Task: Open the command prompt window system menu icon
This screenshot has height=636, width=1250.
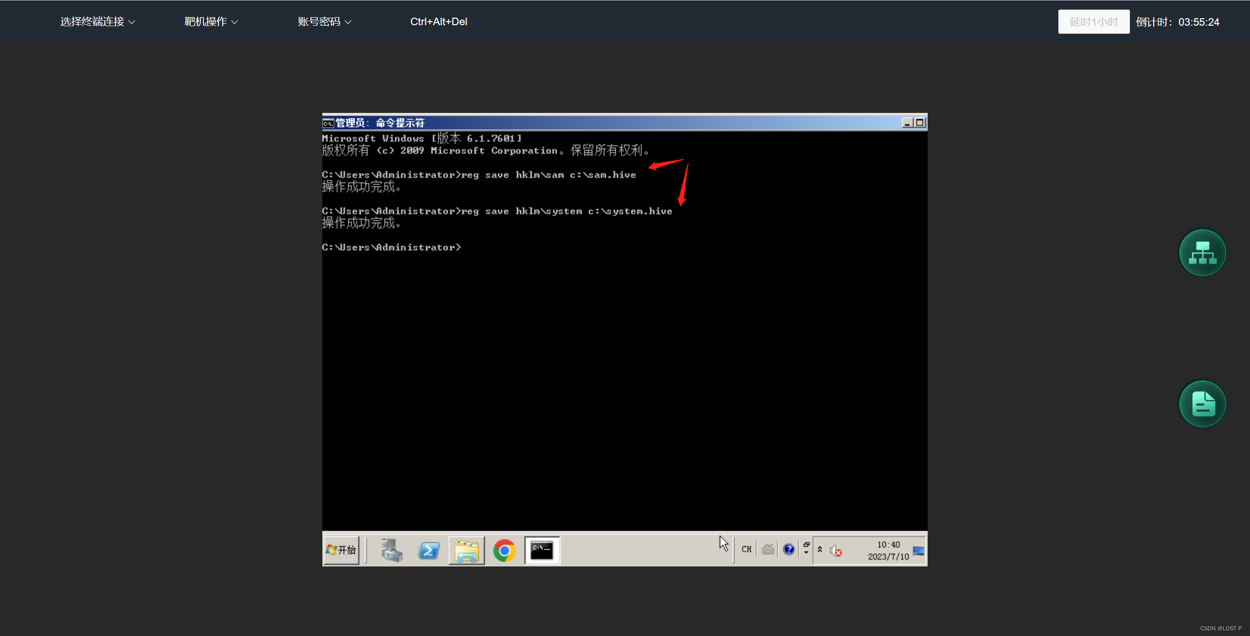Action: point(328,123)
